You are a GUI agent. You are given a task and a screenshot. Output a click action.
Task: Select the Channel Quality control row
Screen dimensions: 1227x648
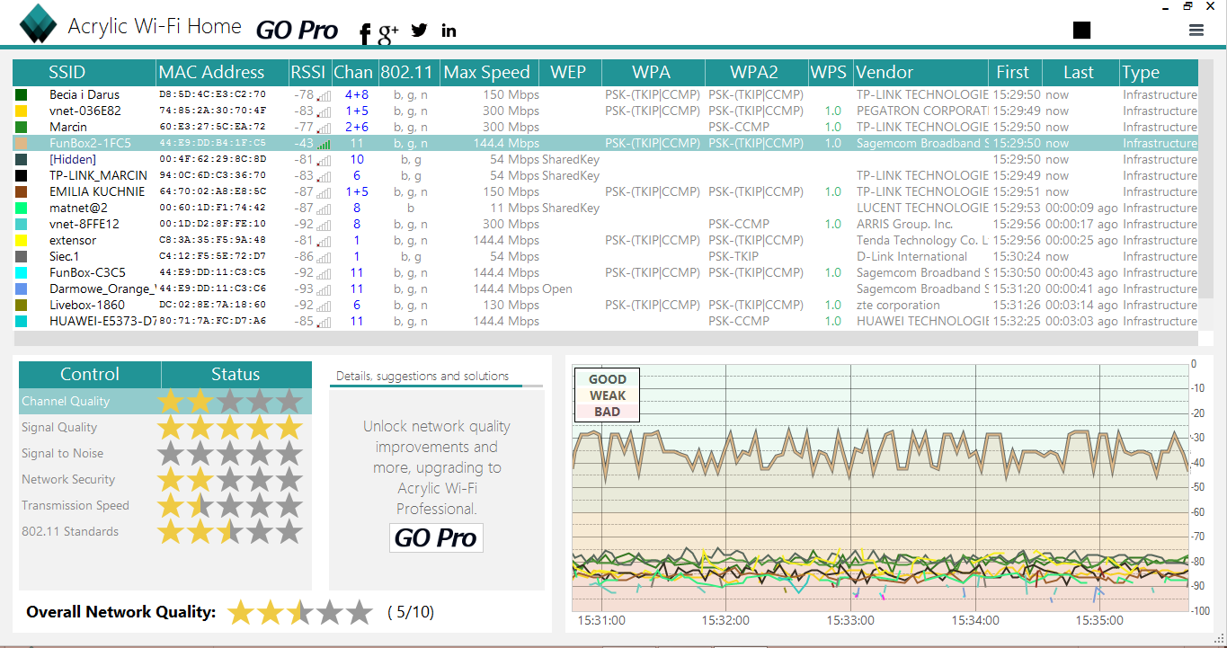click(x=165, y=401)
